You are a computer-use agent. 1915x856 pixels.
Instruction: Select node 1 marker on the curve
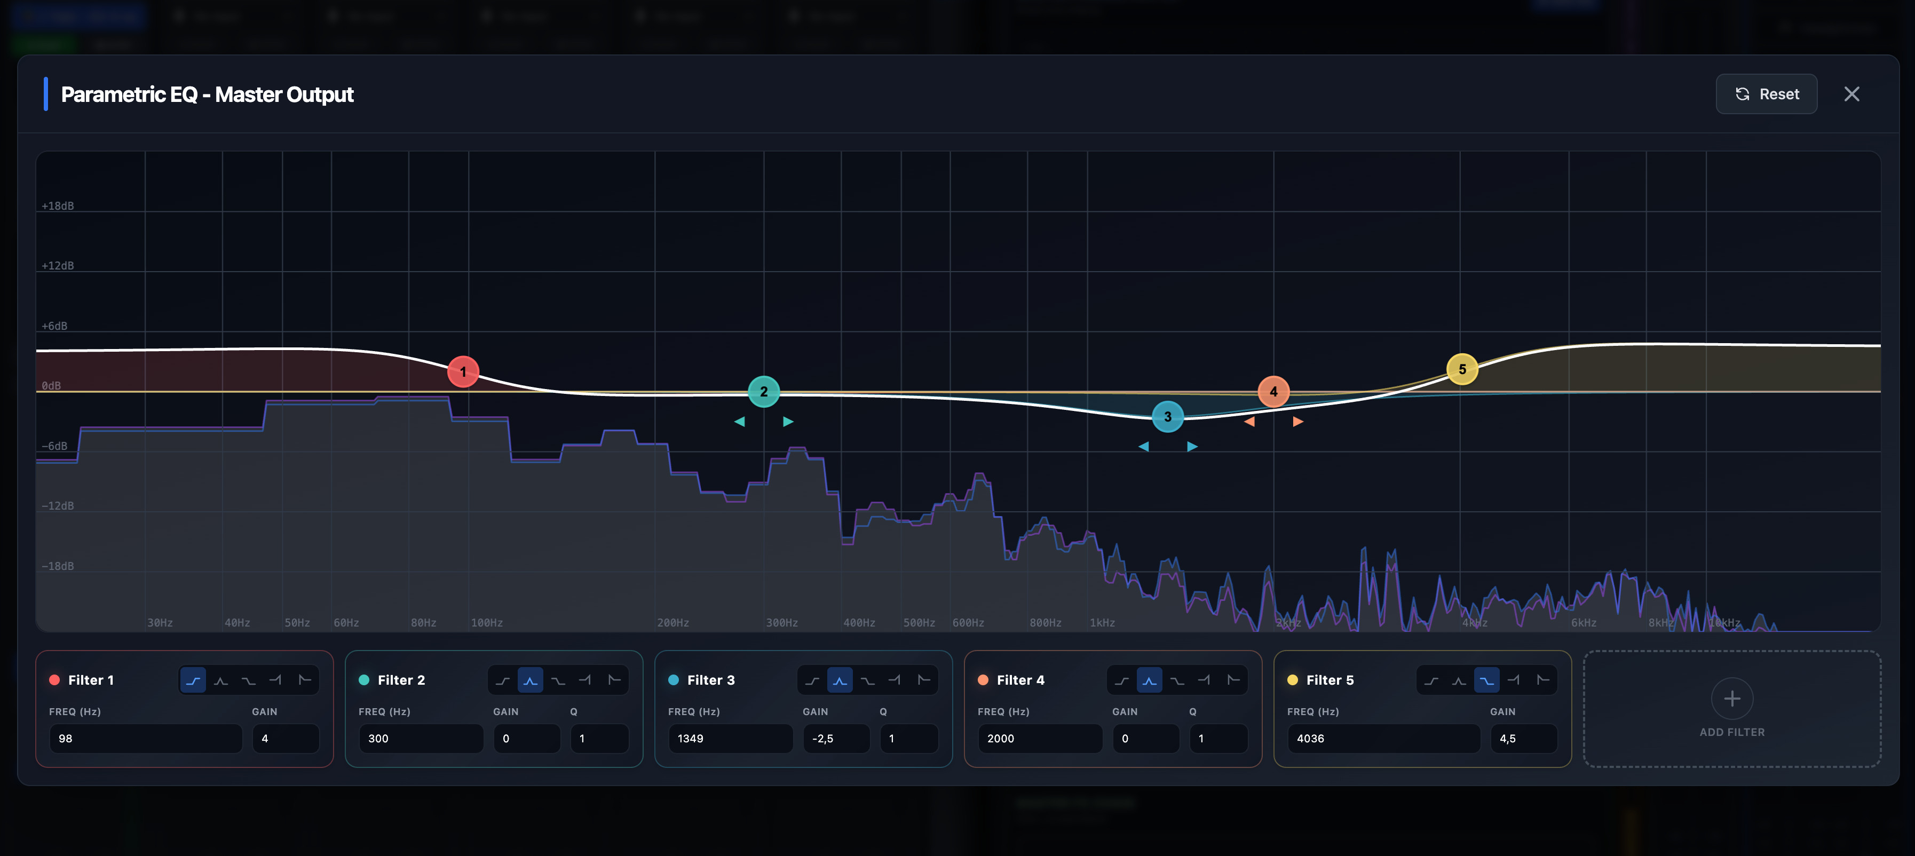[x=464, y=371]
